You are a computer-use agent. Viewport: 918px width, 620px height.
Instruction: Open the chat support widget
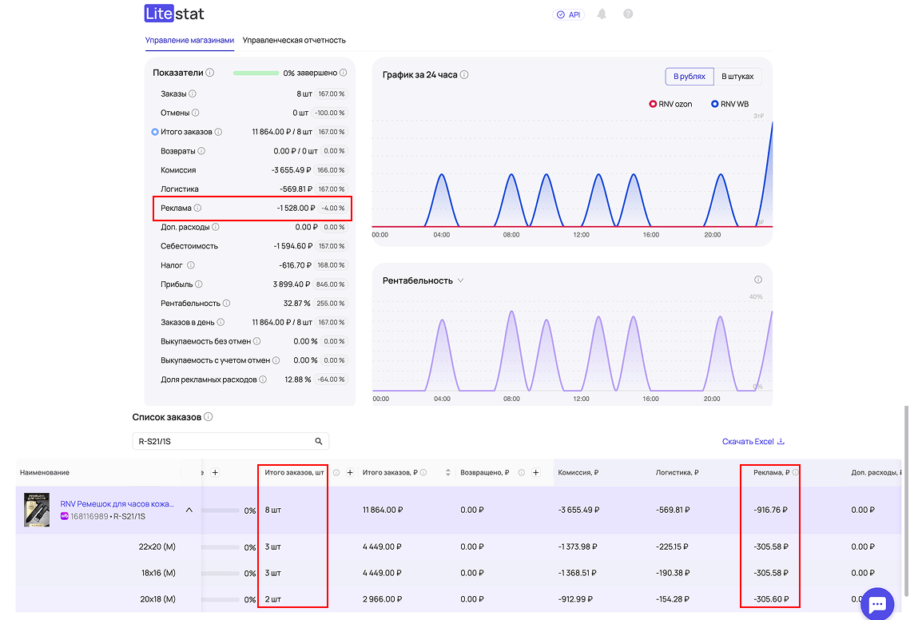pos(876,604)
